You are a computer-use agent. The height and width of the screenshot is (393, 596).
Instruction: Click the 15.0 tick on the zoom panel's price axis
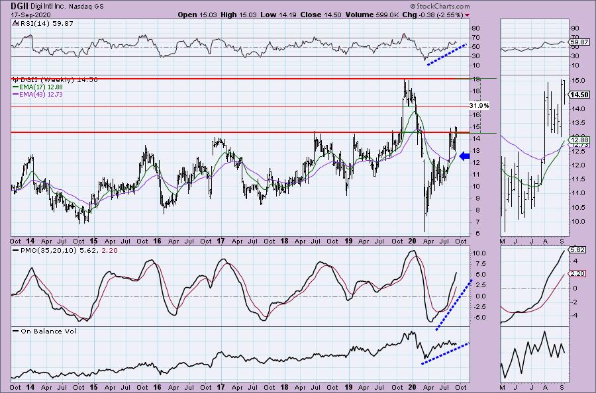click(x=579, y=81)
